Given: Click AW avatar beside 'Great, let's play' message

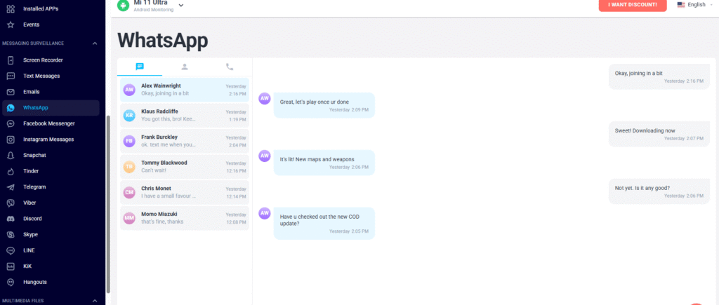Looking at the screenshot, I should 265,98.
